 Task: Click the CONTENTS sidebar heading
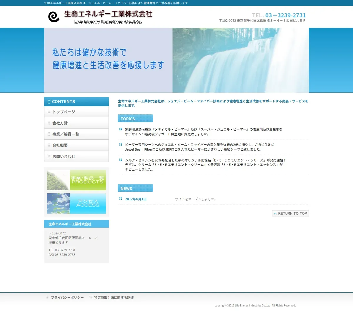click(76, 101)
